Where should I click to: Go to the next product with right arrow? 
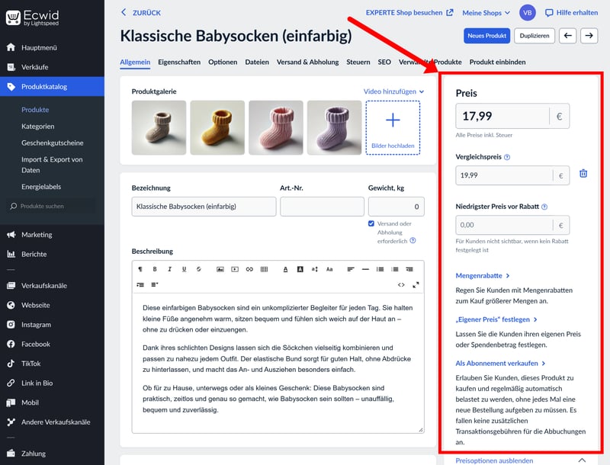(589, 36)
